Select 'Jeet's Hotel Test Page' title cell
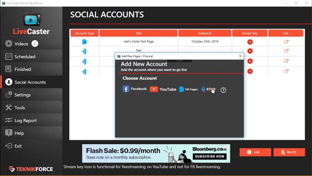Viewport: 312px width, 176px height. (x=139, y=42)
